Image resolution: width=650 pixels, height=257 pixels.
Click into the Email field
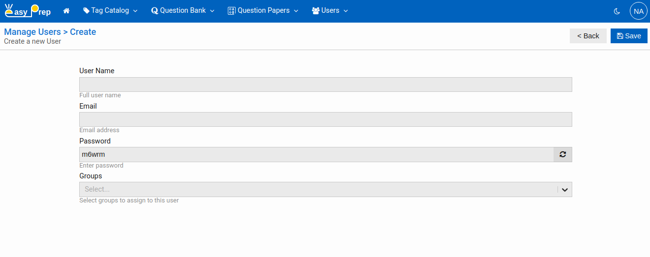(x=325, y=119)
